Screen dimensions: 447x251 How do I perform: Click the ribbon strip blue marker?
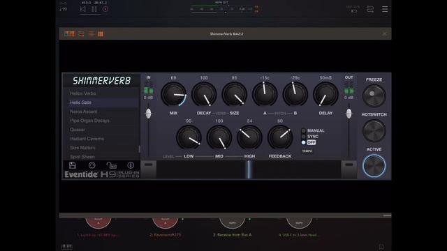(x=249, y=169)
